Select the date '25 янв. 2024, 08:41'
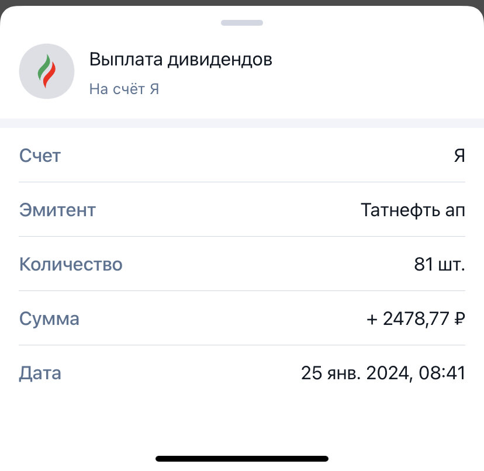This screenshot has width=484, height=471. click(x=383, y=373)
